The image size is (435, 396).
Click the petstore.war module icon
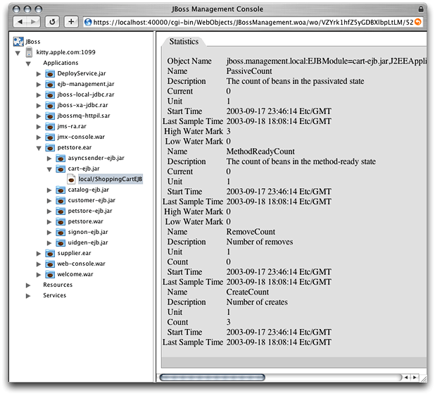click(61, 221)
